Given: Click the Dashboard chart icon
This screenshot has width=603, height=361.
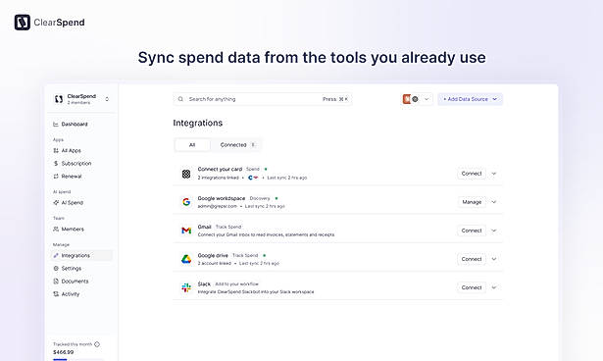Looking at the screenshot, I should (56, 124).
